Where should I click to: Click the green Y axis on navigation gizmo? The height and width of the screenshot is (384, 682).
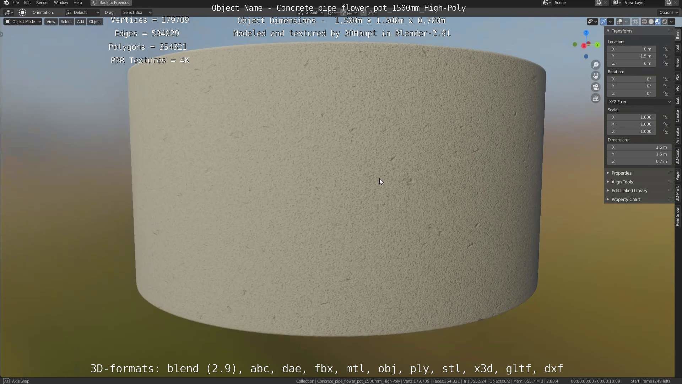tap(597, 45)
